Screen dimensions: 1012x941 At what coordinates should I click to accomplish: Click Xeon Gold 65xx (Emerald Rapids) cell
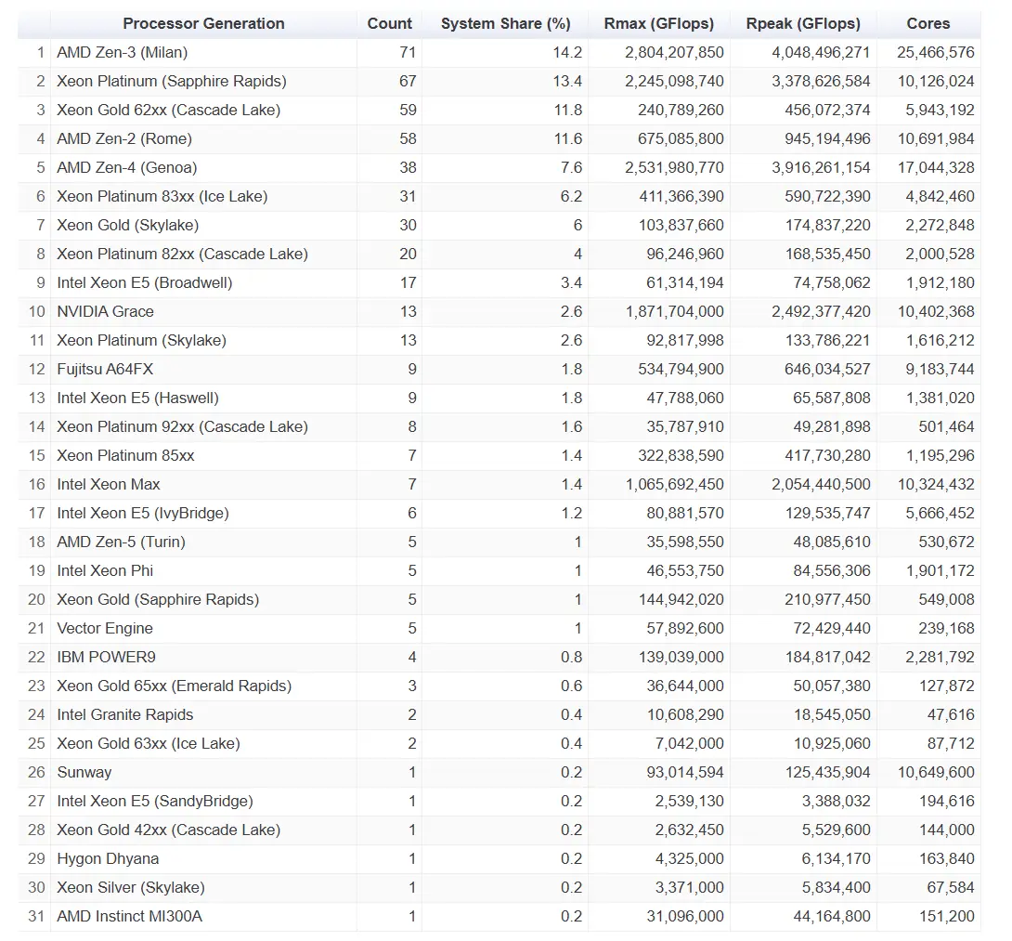pyautogui.click(x=175, y=686)
